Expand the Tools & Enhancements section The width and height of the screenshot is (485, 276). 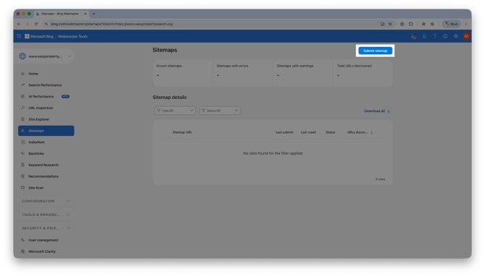46,215
